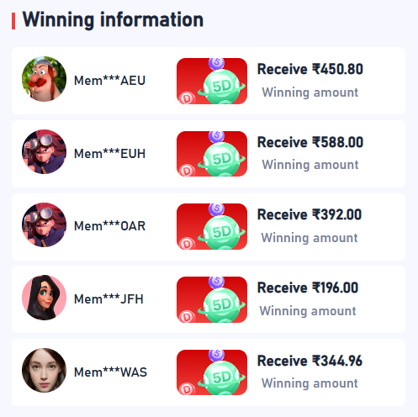Open the 5D game icon beside Mem***WAS

pos(212,372)
